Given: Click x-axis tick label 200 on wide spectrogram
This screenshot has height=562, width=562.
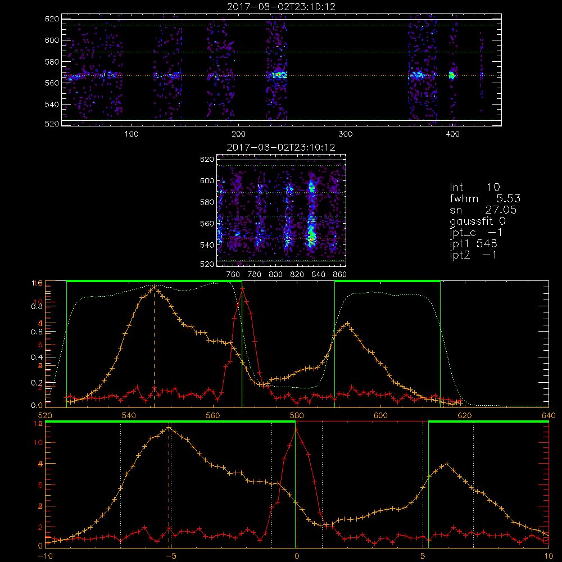Looking at the screenshot, I should (238, 134).
